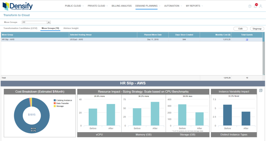The height and width of the screenshot is (141, 266).
Task: Click the Storage (GB) After bar
Action: tap(199, 119)
